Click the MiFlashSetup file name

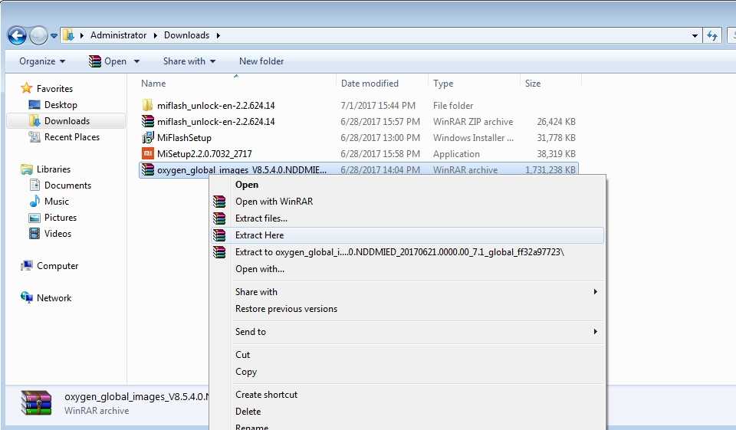pyautogui.click(x=184, y=138)
